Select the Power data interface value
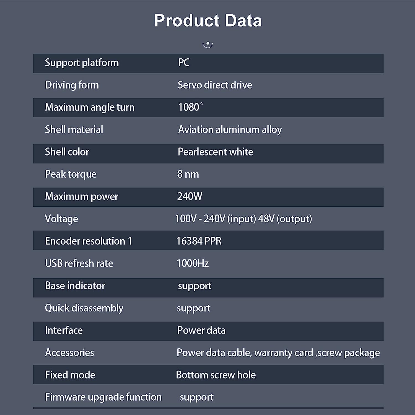Image resolution: width=415 pixels, height=415 pixels. (x=201, y=330)
